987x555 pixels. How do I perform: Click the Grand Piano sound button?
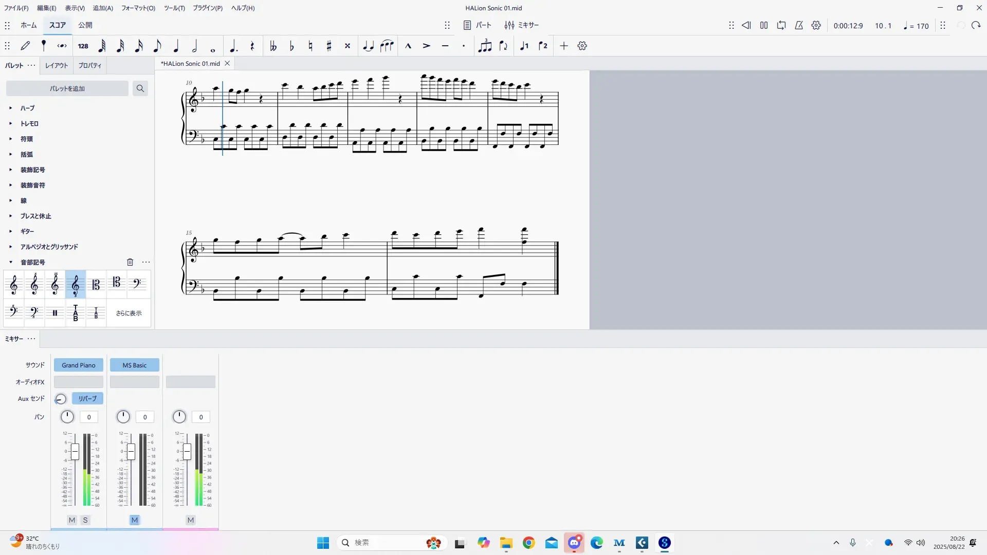[79, 365]
